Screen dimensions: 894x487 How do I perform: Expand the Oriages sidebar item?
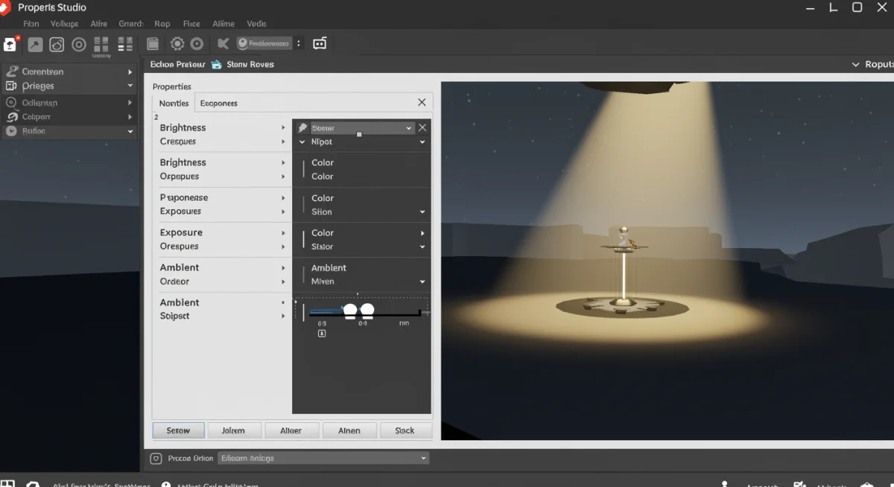130,86
